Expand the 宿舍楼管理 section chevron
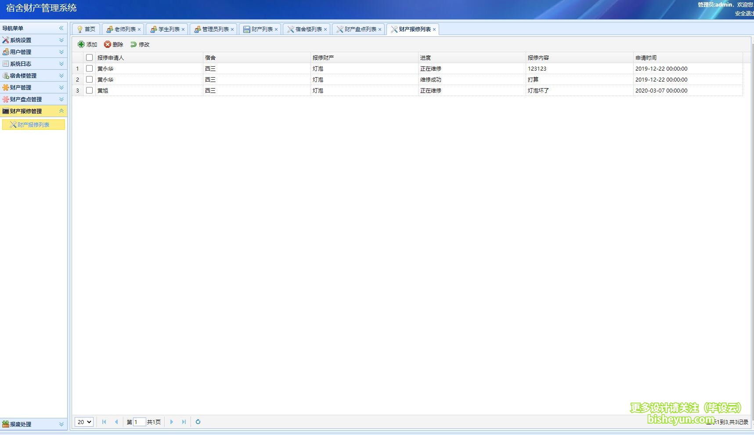 pyautogui.click(x=61, y=75)
